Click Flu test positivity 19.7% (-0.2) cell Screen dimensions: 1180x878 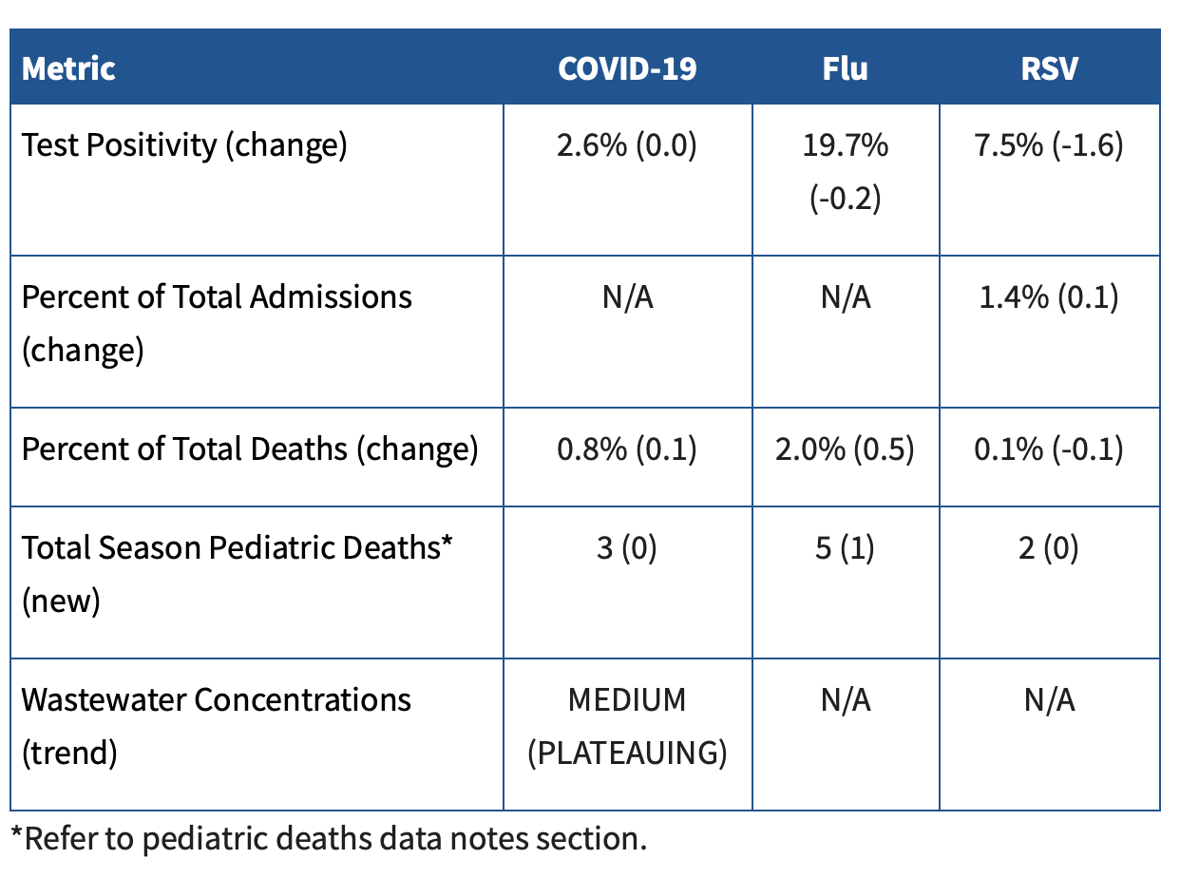click(x=846, y=172)
